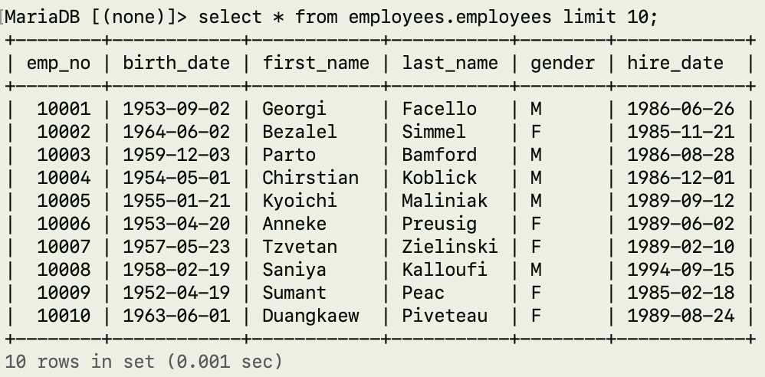
Task: Click the first name Chirstian
Action: coord(310,178)
